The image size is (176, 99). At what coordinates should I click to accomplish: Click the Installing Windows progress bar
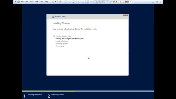(x=101, y=91)
